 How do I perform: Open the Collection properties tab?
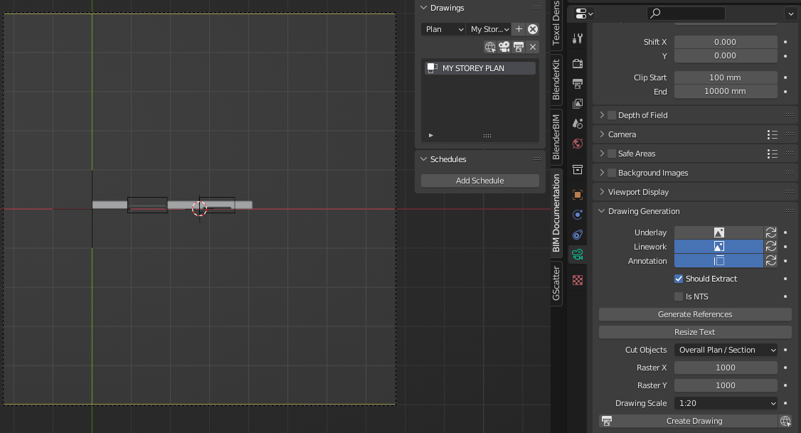point(577,169)
